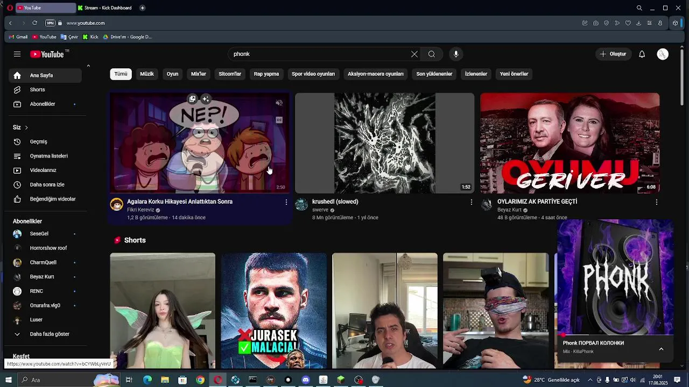Select the Mix'ler filter chip
The image size is (689, 387).
[199, 74]
